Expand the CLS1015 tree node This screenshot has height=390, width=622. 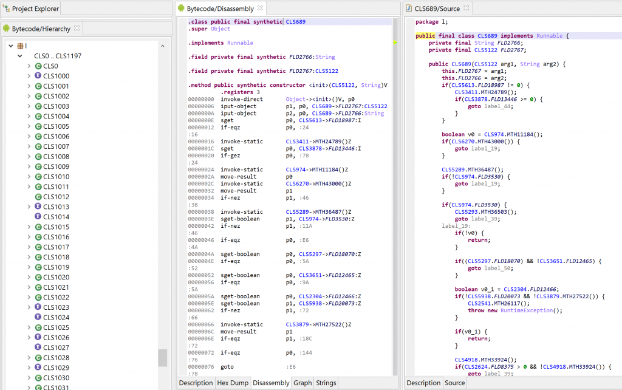tap(29, 227)
